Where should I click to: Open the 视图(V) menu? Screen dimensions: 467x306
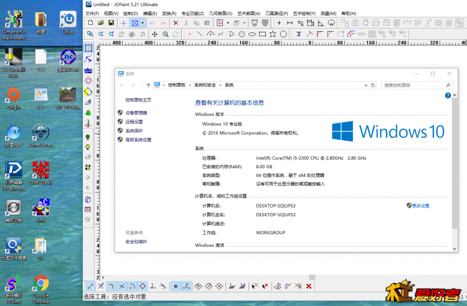point(111,14)
